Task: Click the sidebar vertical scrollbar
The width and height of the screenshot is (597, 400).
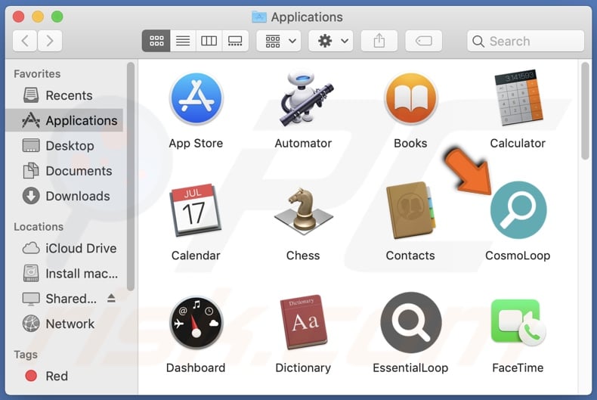Action: [x=131, y=176]
